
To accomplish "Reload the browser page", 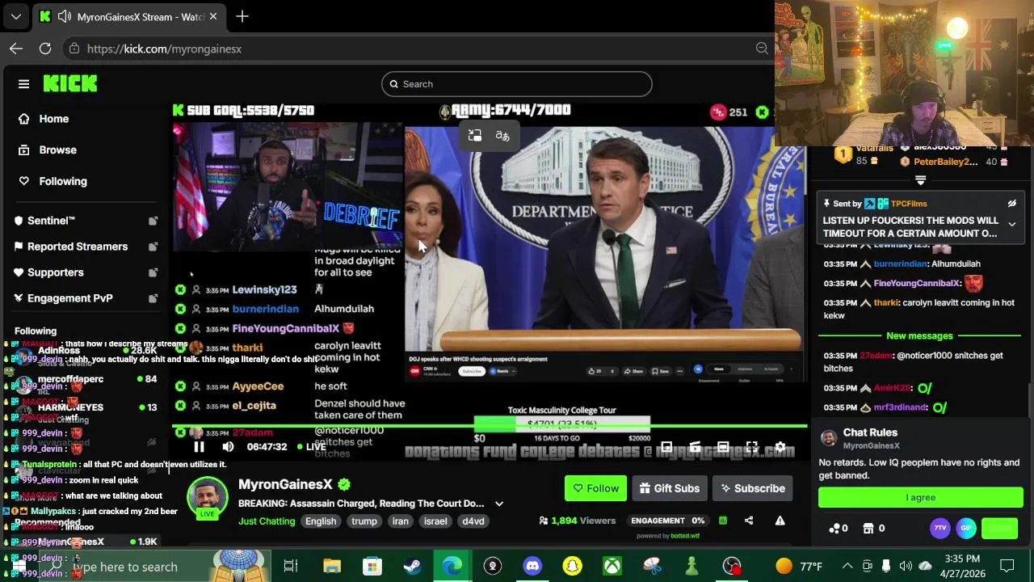I will click(x=45, y=48).
